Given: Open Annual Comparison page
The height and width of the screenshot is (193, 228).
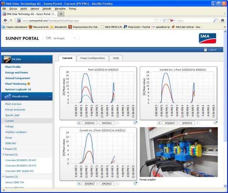Looking at the screenshot, I should coord(18,78).
